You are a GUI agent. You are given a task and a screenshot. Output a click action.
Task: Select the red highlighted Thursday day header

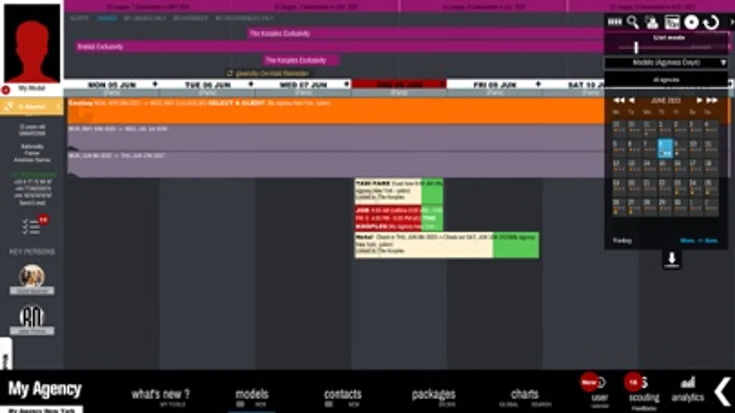click(399, 84)
